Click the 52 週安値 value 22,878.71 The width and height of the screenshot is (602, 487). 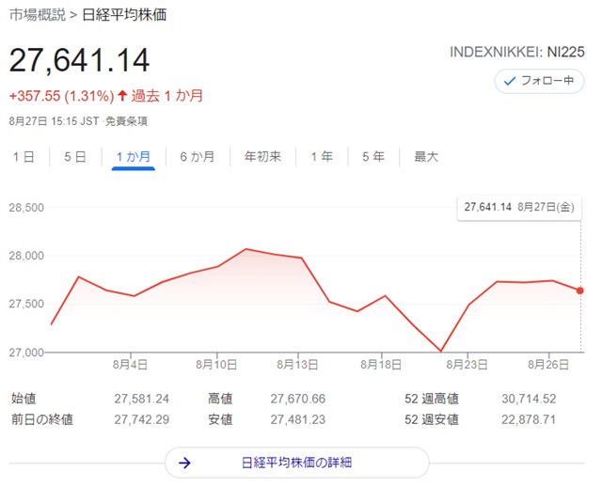[529, 419]
